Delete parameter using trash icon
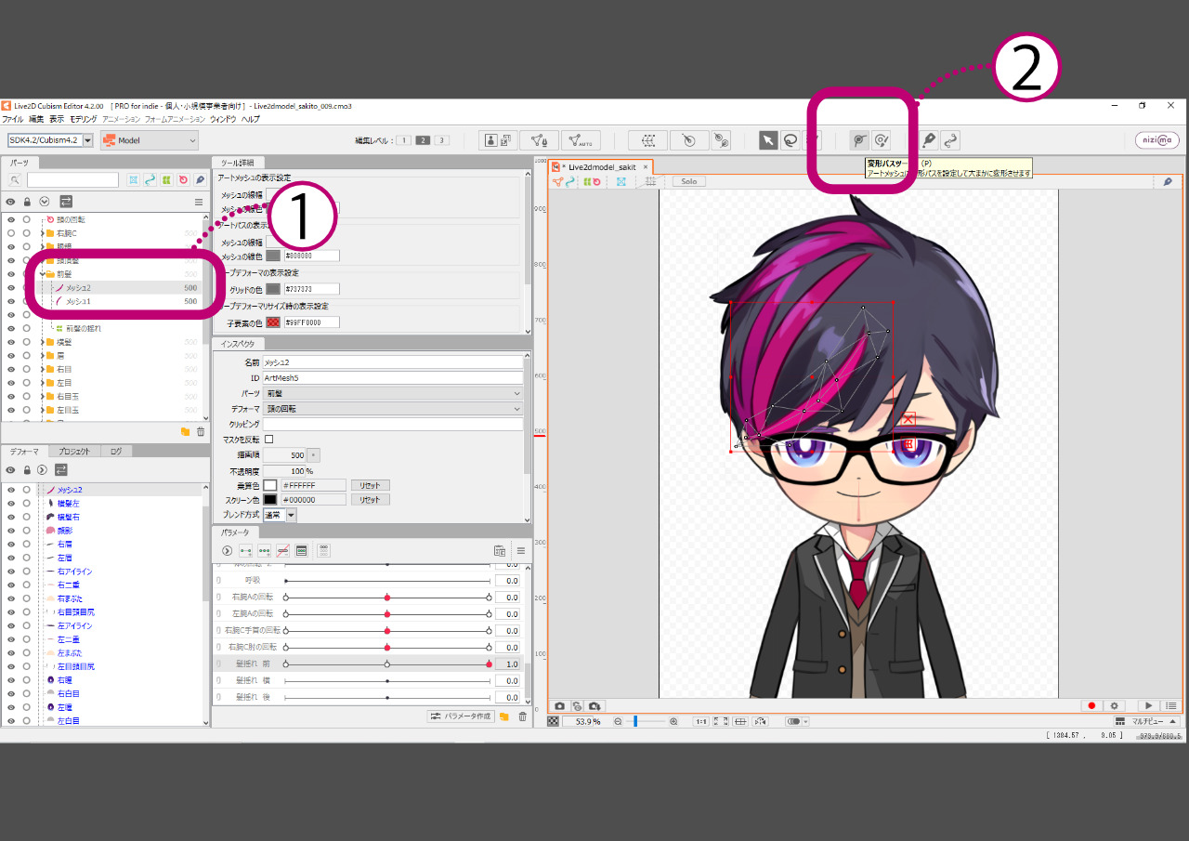 pos(523,716)
